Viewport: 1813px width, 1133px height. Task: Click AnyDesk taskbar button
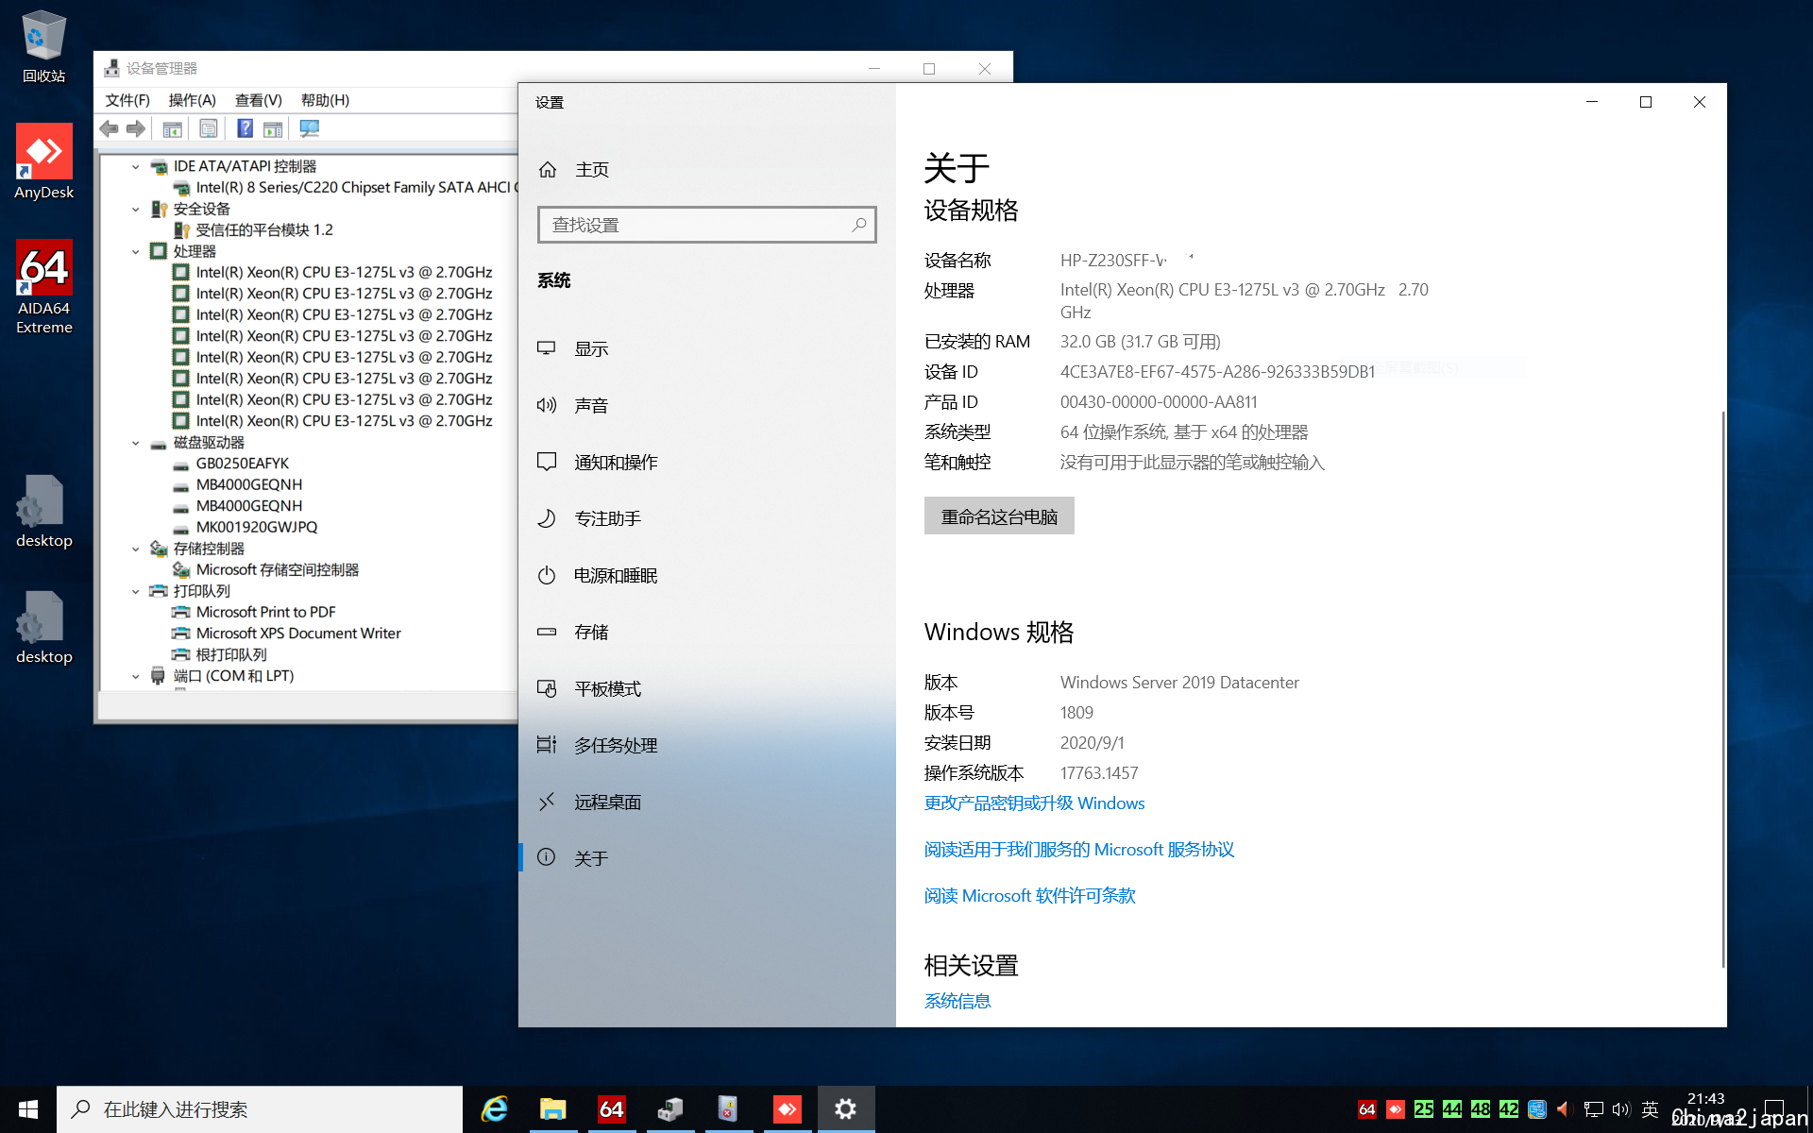[x=787, y=1108]
